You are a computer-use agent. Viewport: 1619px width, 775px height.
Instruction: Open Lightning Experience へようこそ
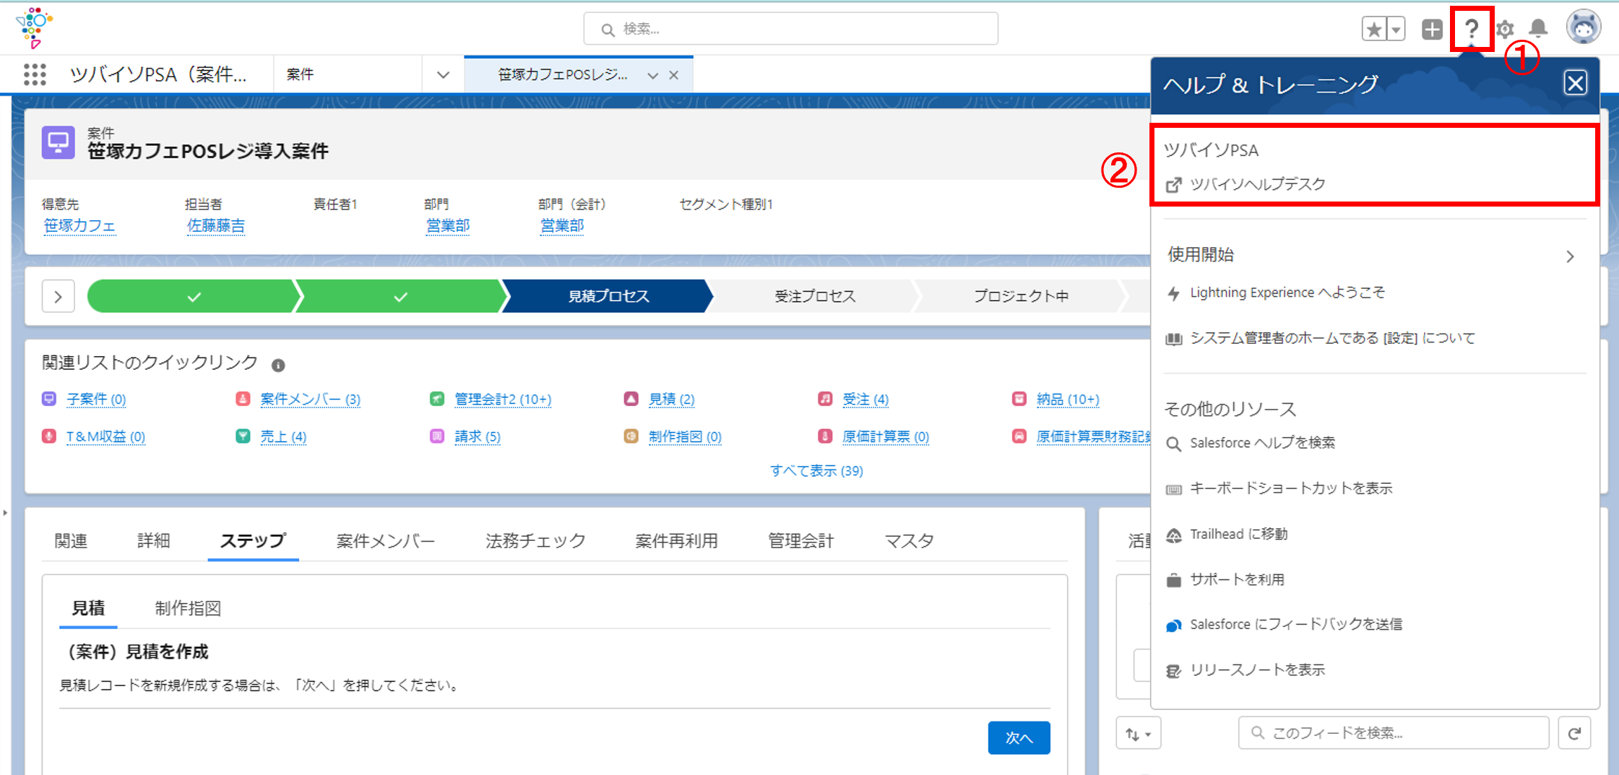click(1287, 293)
